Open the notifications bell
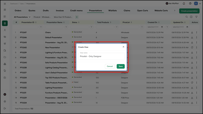Screen dimensions: 203x114 [184, 4]
